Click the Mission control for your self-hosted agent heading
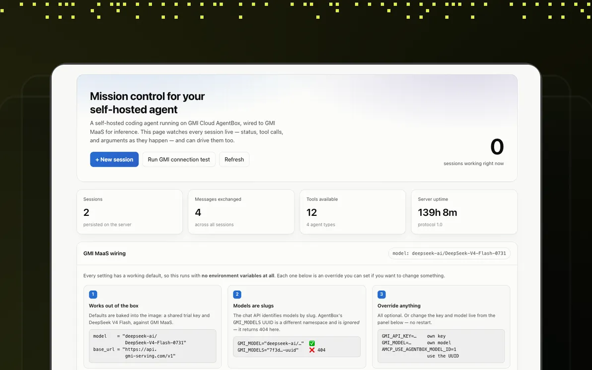The width and height of the screenshot is (592, 370). click(x=147, y=103)
